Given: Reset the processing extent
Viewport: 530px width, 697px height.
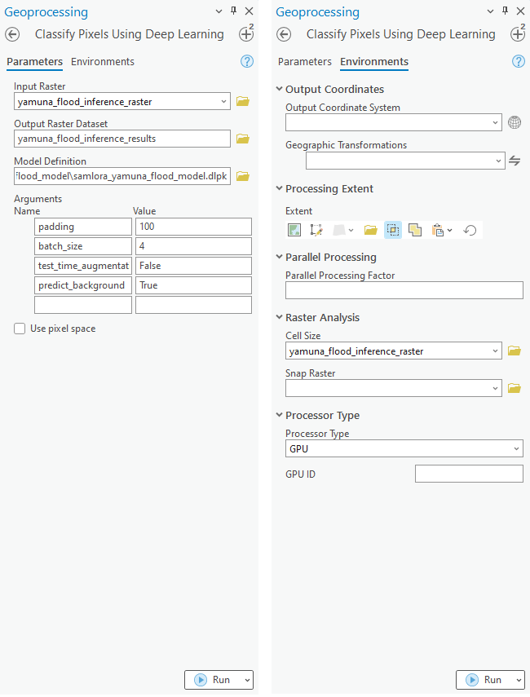Looking at the screenshot, I should (x=470, y=230).
